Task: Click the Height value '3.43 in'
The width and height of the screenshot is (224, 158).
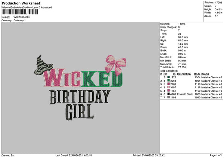Action: [218, 9]
